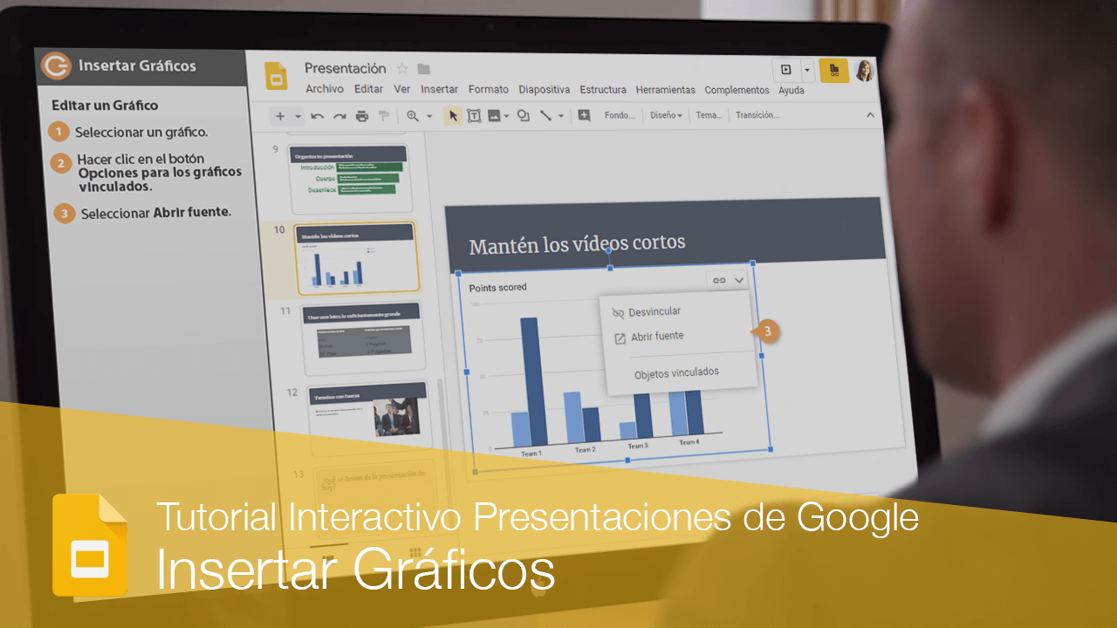This screenshot has height=628, width=1117.
Task: Select slide 10 thumbnail with the chart
Action: click(x=357, y=256)
